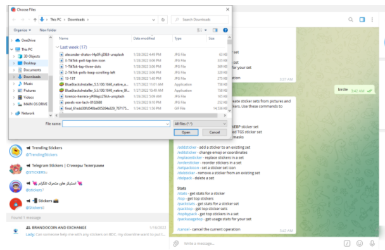
Task: Click the Open button
Action: pyautogui.click(x=186, y=132)
